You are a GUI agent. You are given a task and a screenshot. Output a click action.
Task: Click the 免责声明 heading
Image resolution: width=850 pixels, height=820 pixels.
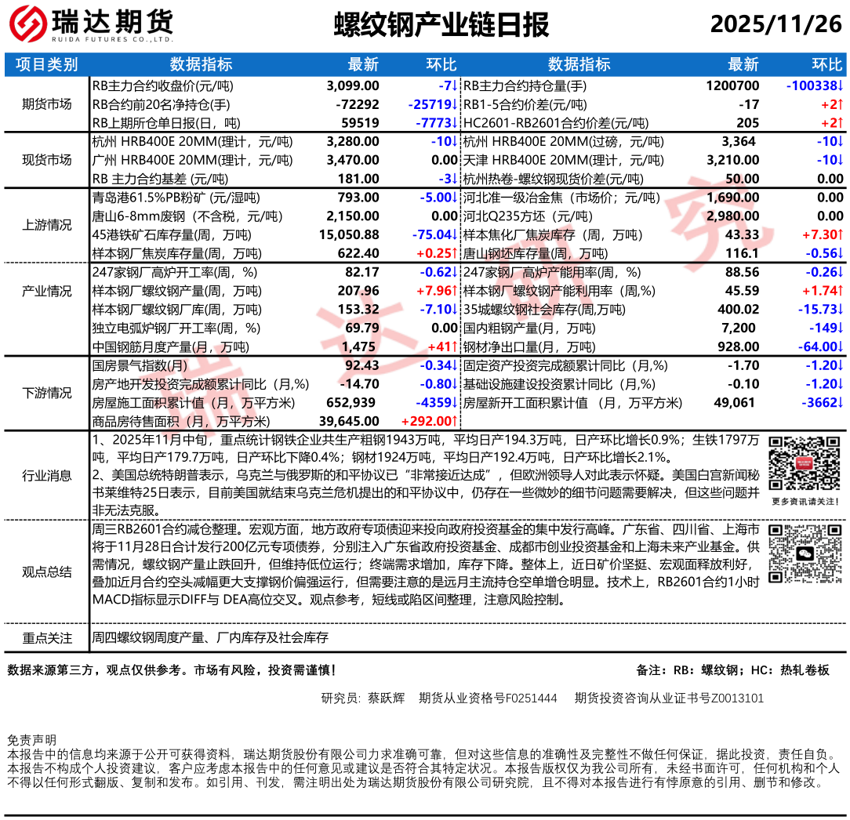coord(31,739)
